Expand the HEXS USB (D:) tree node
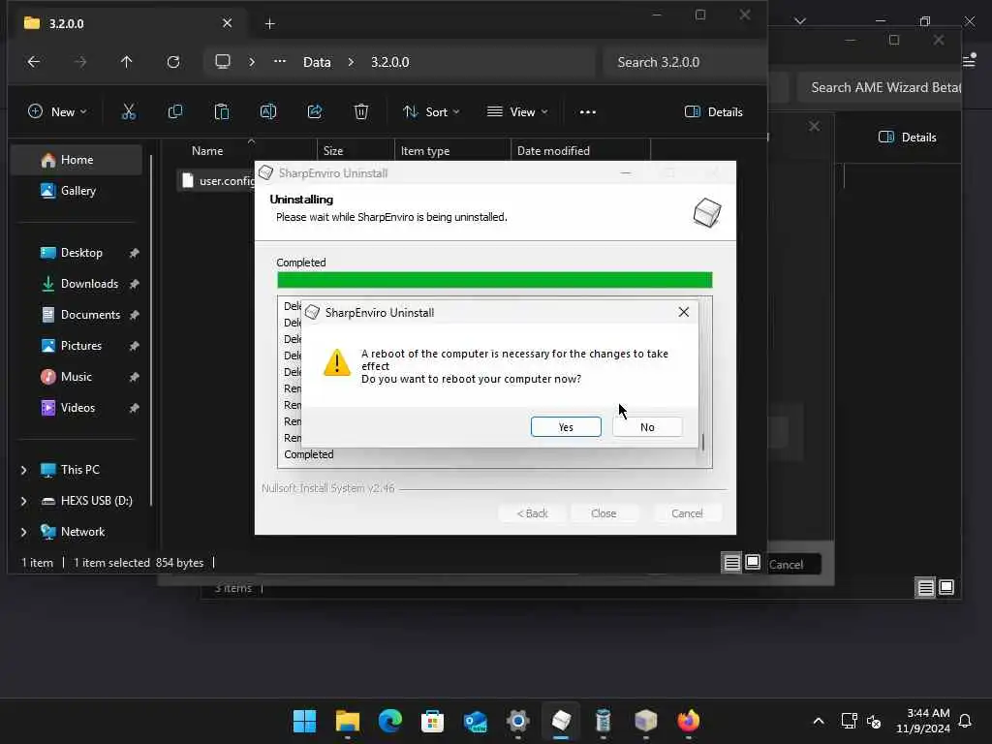Viewport: 992px width, 744px height. [23, 501]
